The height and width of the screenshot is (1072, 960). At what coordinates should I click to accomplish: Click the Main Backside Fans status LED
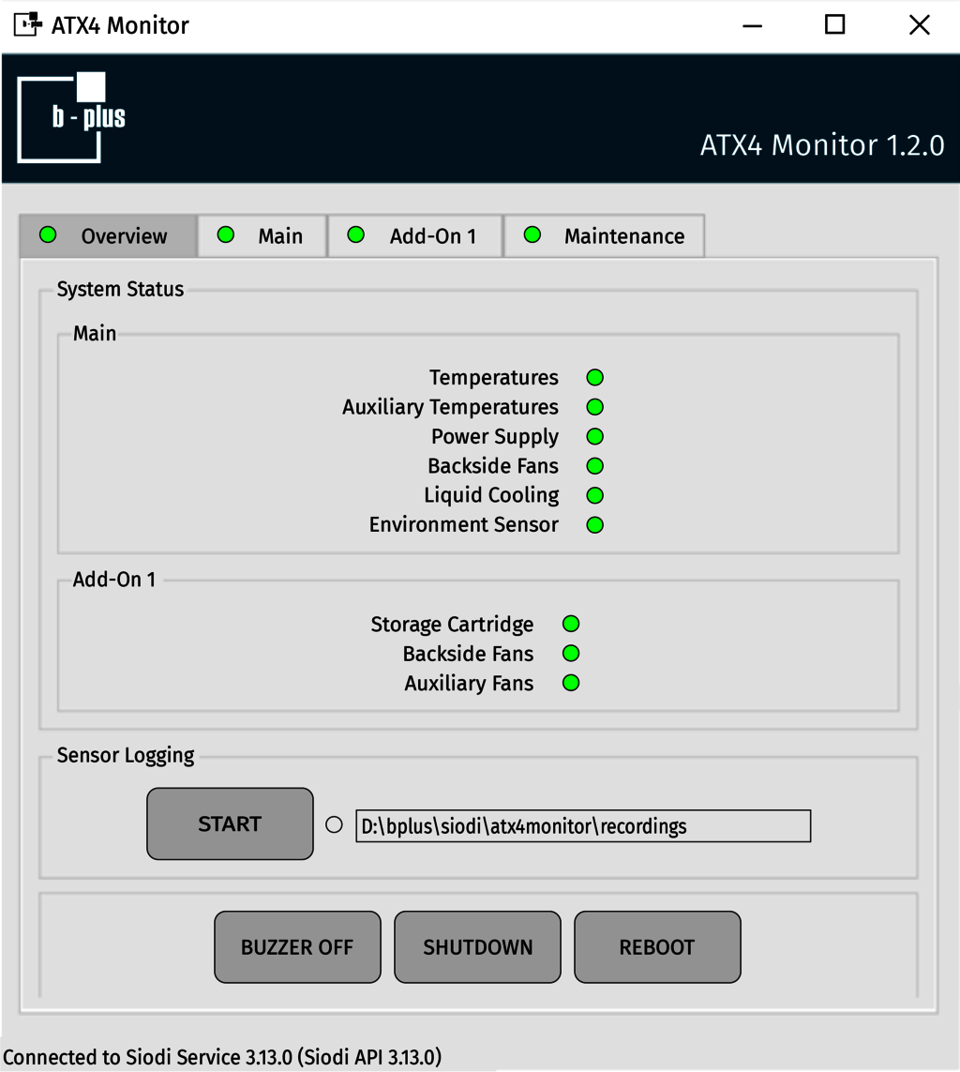pyautogui.click(x=595, y=465)
